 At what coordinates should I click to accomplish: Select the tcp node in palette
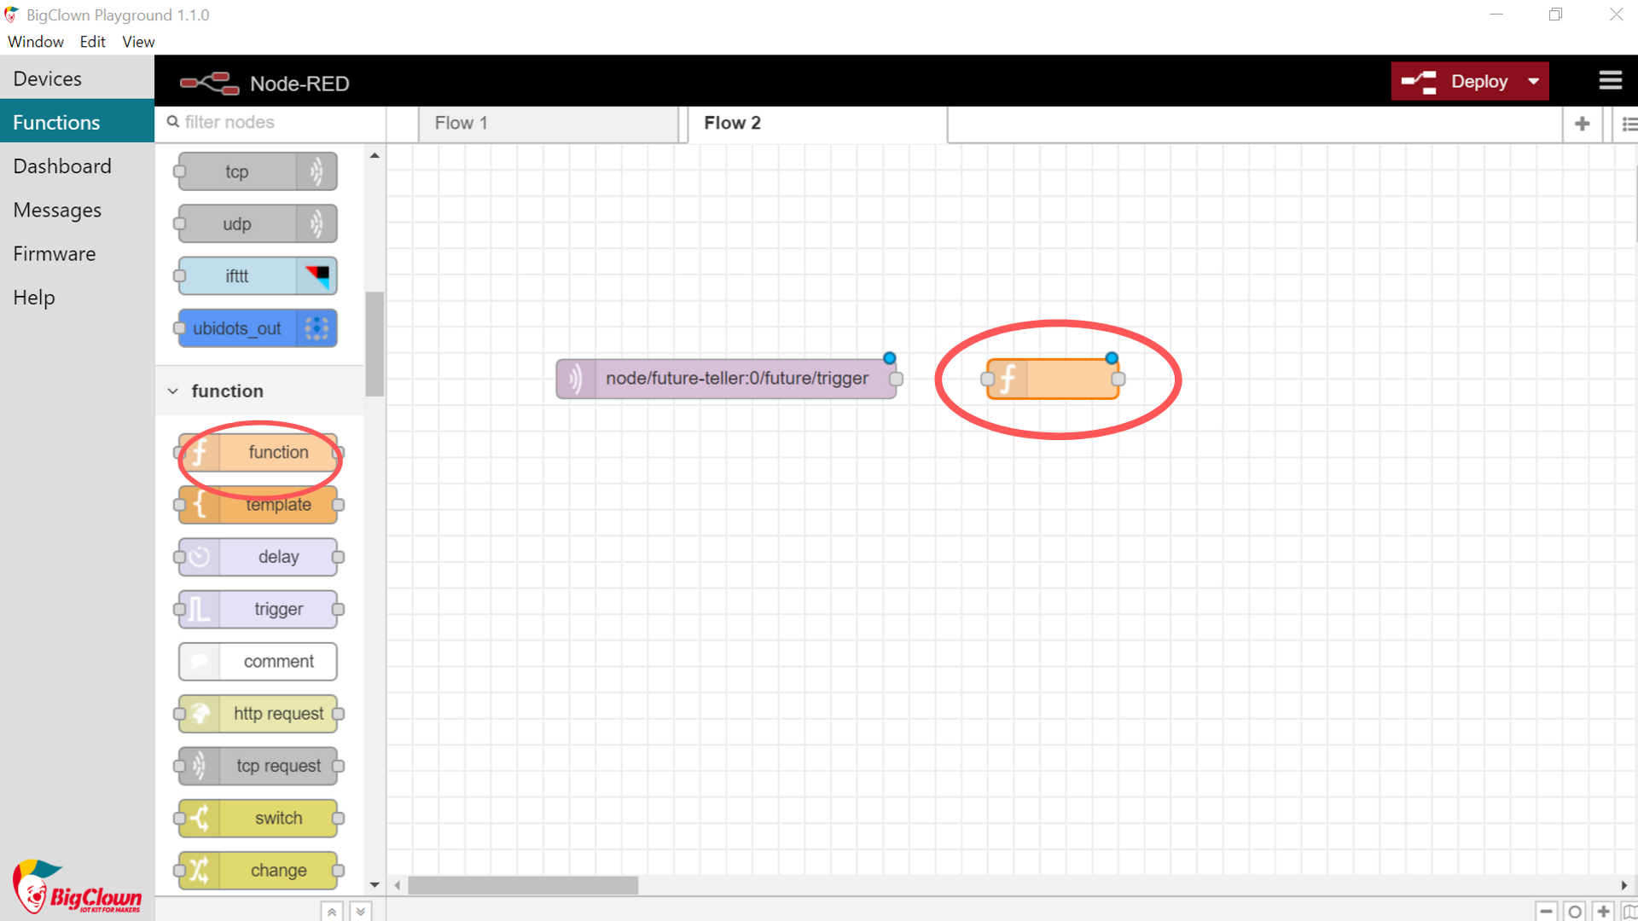coord(258,171)
